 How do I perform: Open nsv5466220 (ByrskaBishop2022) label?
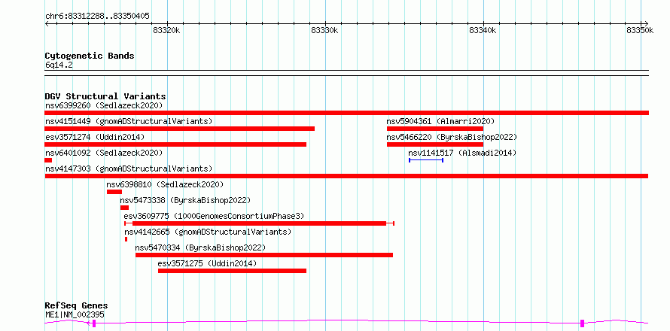(x=452, y=137)
